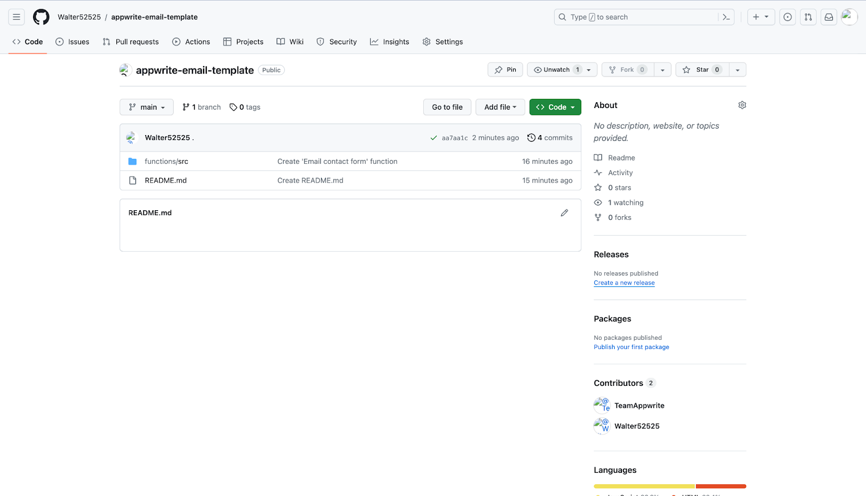Open the Actions tab
This screenshot has height=496, width=866.
click(191, 42)
